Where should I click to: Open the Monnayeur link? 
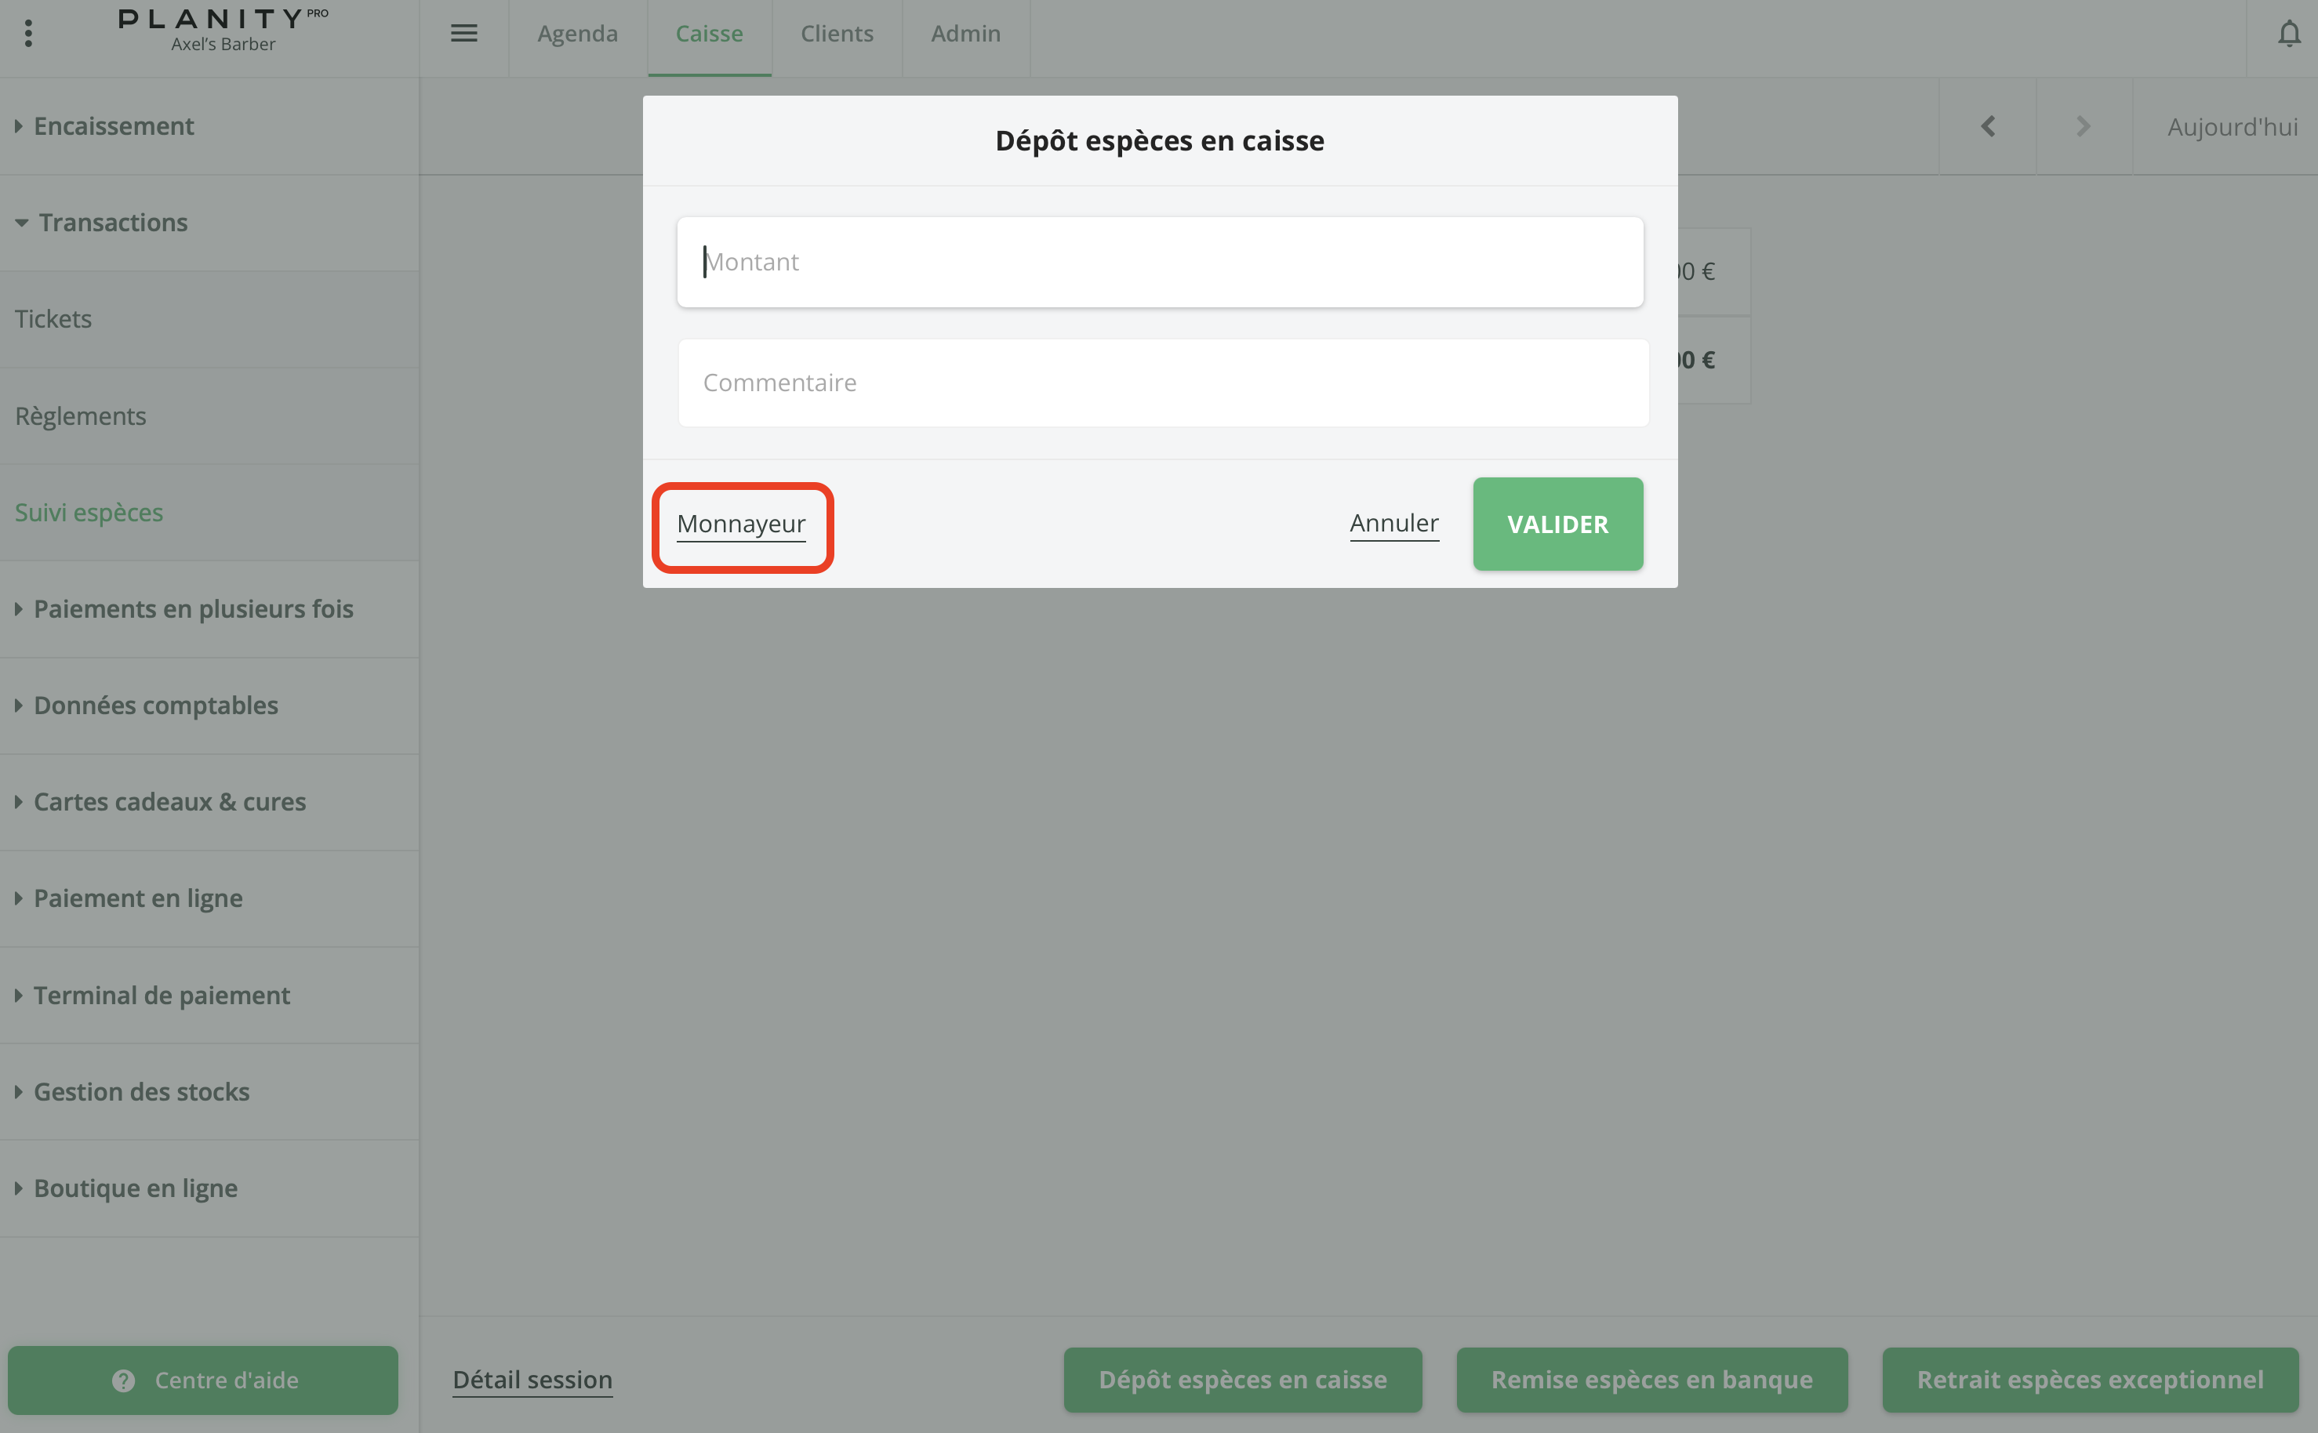[740, 524]
